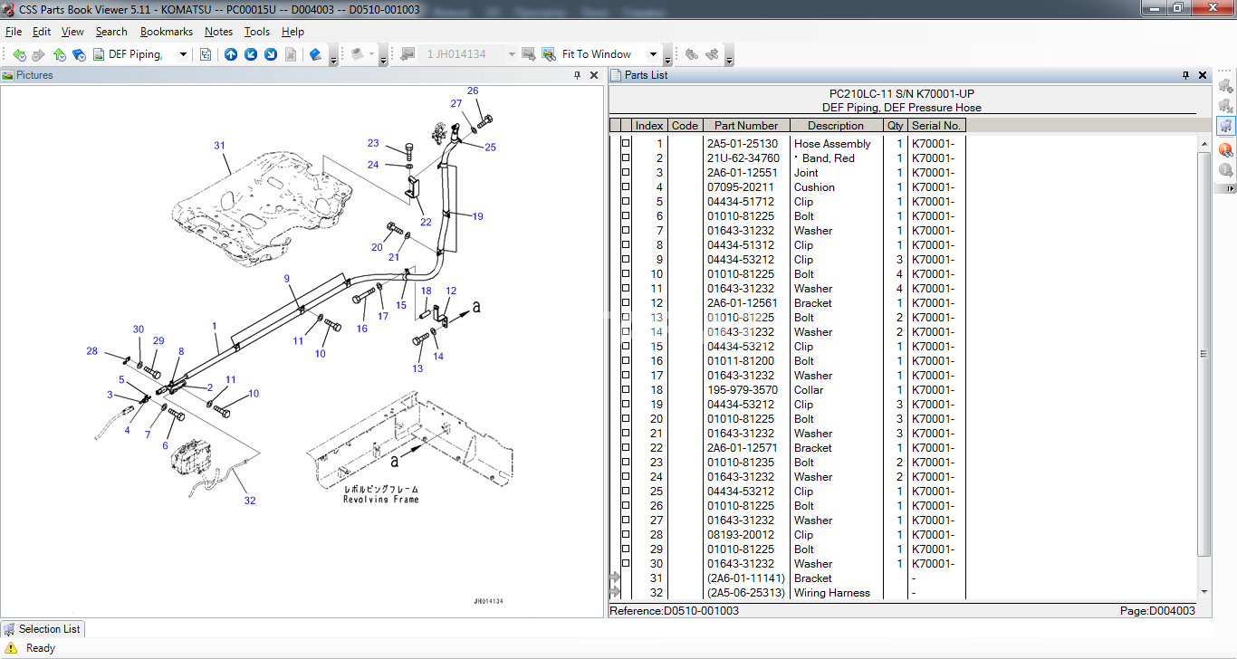
Task: Sort by Index column header
Action: [x=649, y=126]
